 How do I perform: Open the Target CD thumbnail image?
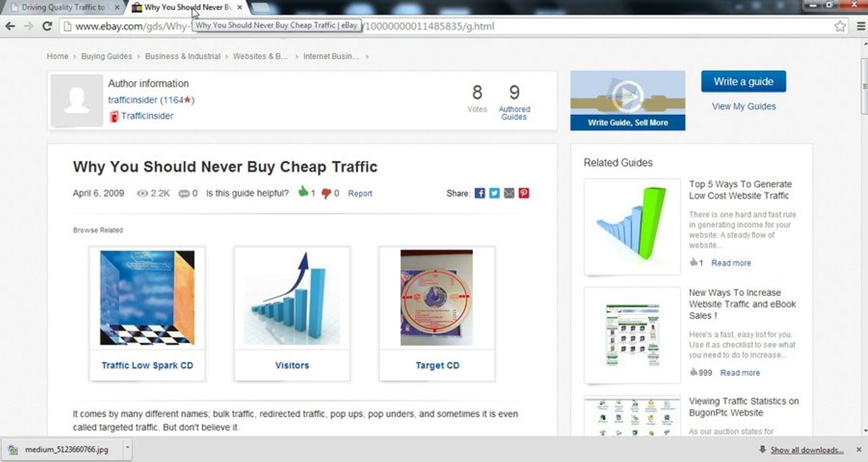pos(437,298)
